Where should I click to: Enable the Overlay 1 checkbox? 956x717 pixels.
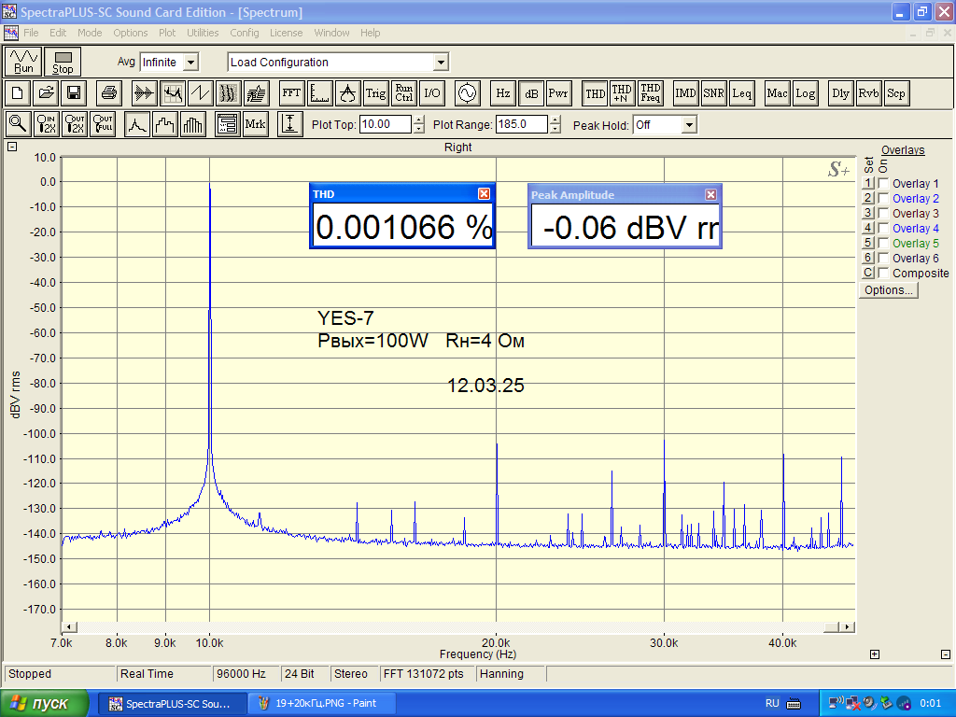[x=883, y=184]
